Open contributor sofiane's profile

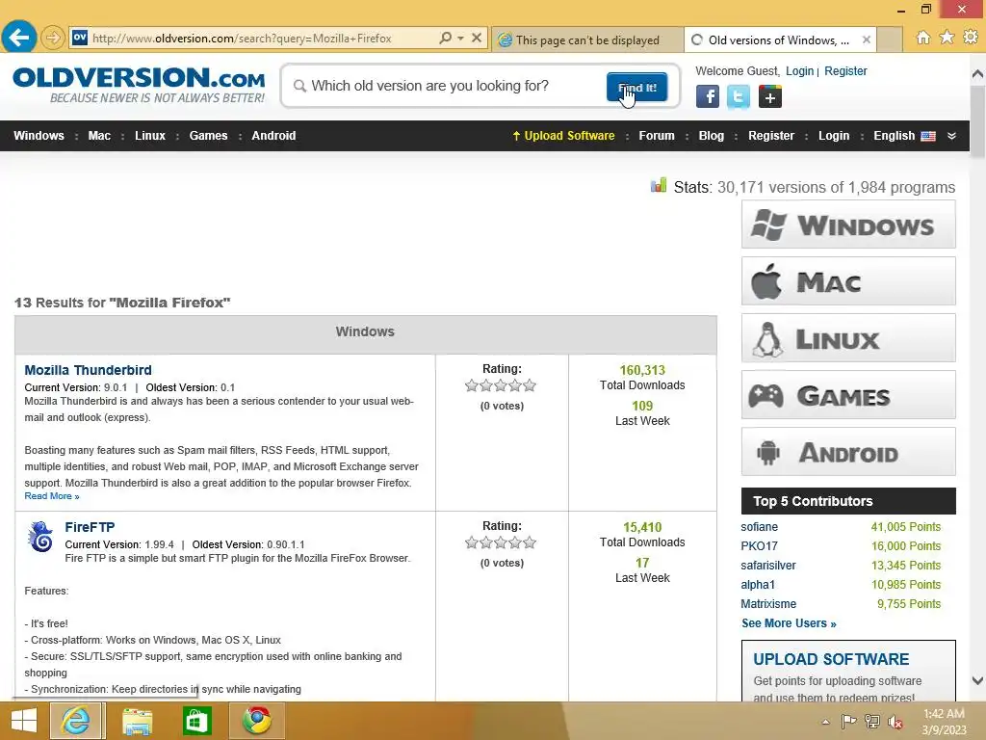pos(759,527)
